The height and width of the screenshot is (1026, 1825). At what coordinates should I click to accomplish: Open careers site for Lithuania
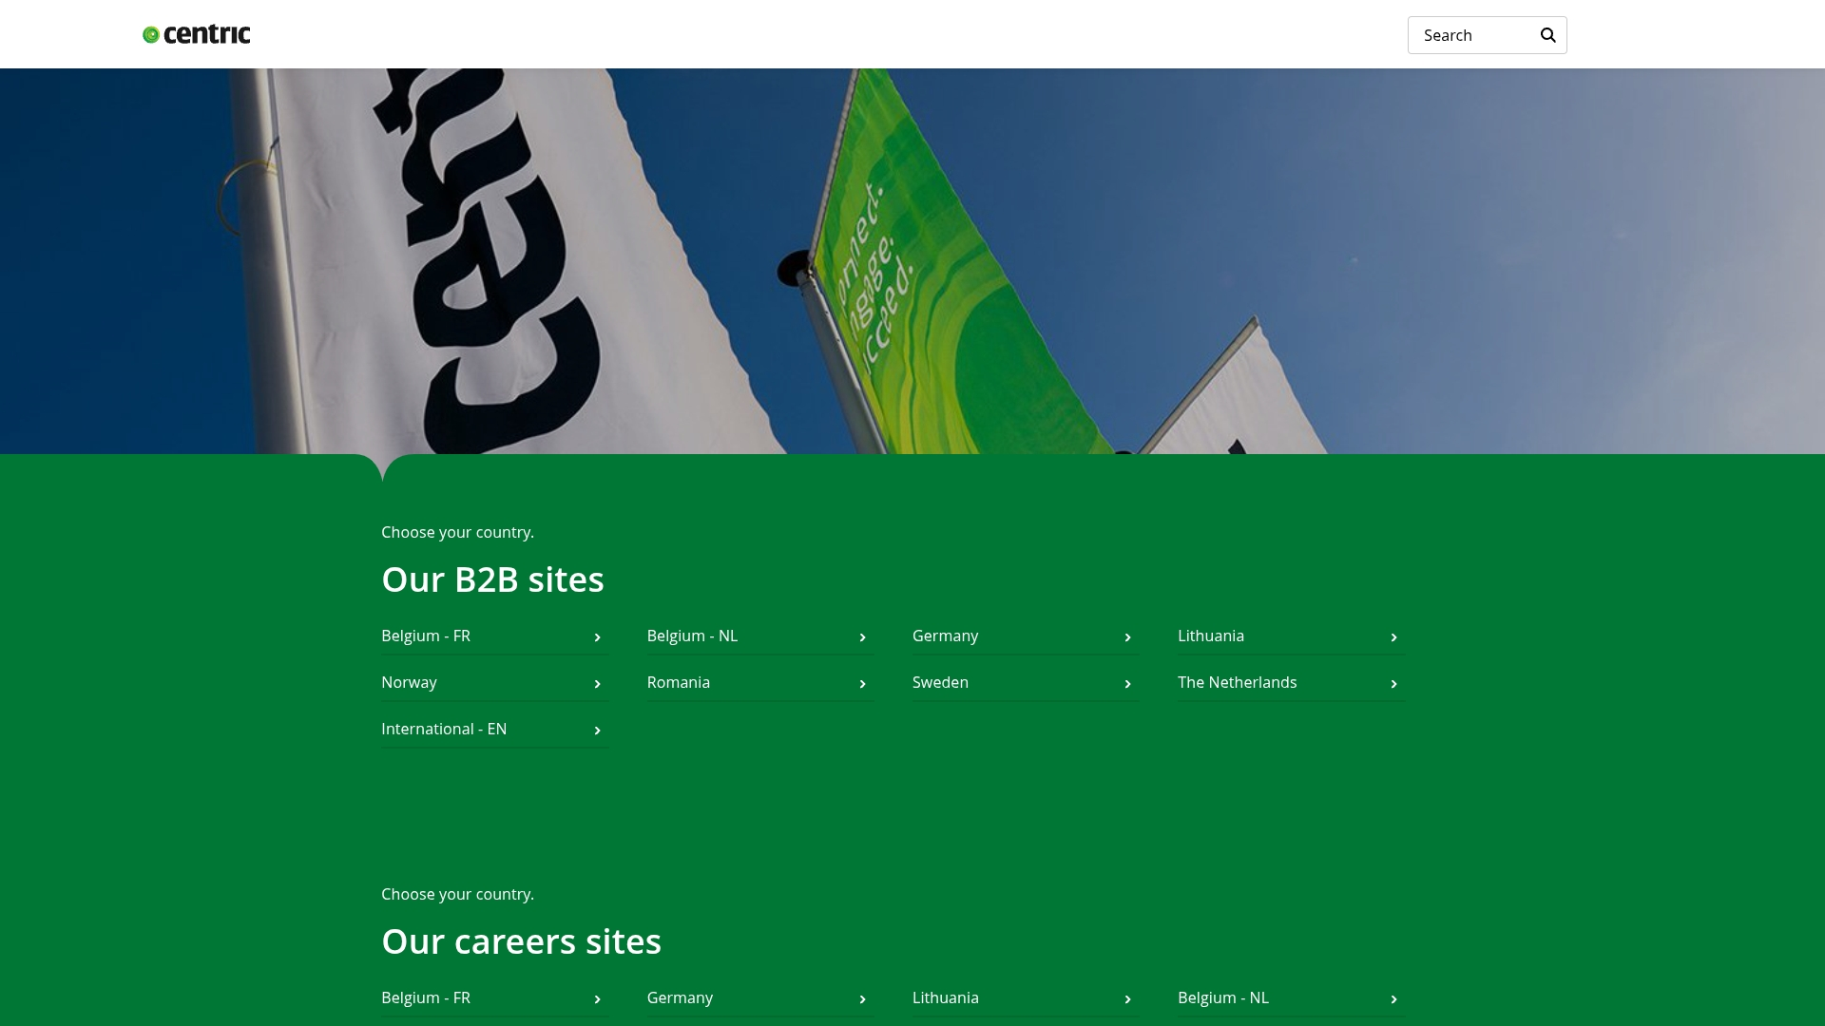click(1026, 998)
